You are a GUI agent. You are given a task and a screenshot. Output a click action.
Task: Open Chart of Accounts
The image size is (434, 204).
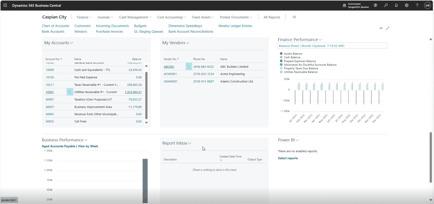56,26
